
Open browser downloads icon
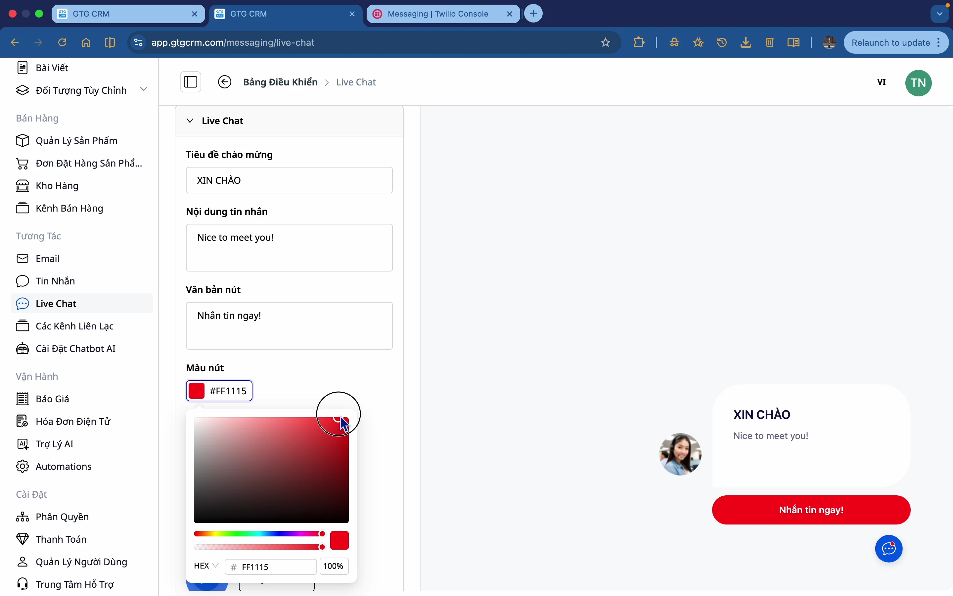pyautogui.click(x=746, y=42)
